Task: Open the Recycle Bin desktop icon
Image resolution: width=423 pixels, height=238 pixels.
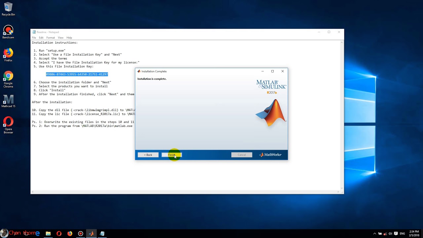Action: 8,9
